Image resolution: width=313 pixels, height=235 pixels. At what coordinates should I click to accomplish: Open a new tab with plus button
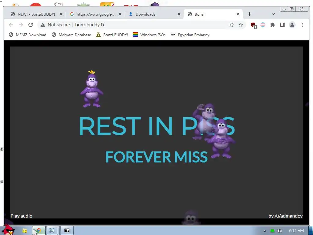(249, 14)
